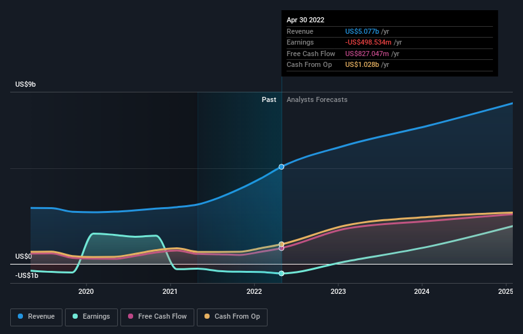Click the pink Free Cash Flow legend dot
The width and height of the screenshot is (523, 334).
click(131, 316)
